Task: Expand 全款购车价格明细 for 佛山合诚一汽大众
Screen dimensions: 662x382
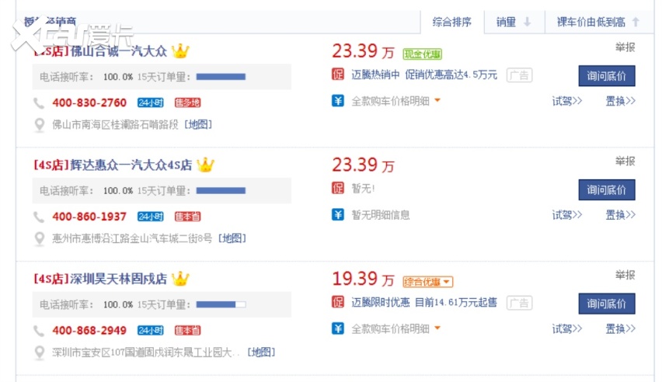Action: (396, 100)
